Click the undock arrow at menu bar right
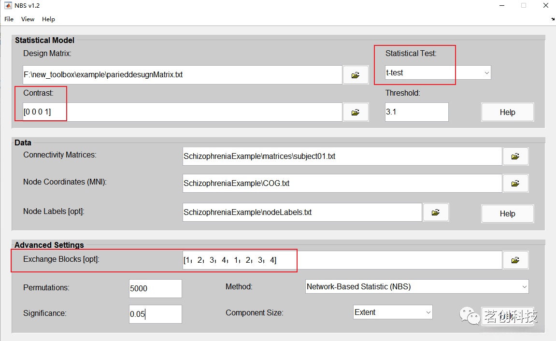 pos(553,19)
